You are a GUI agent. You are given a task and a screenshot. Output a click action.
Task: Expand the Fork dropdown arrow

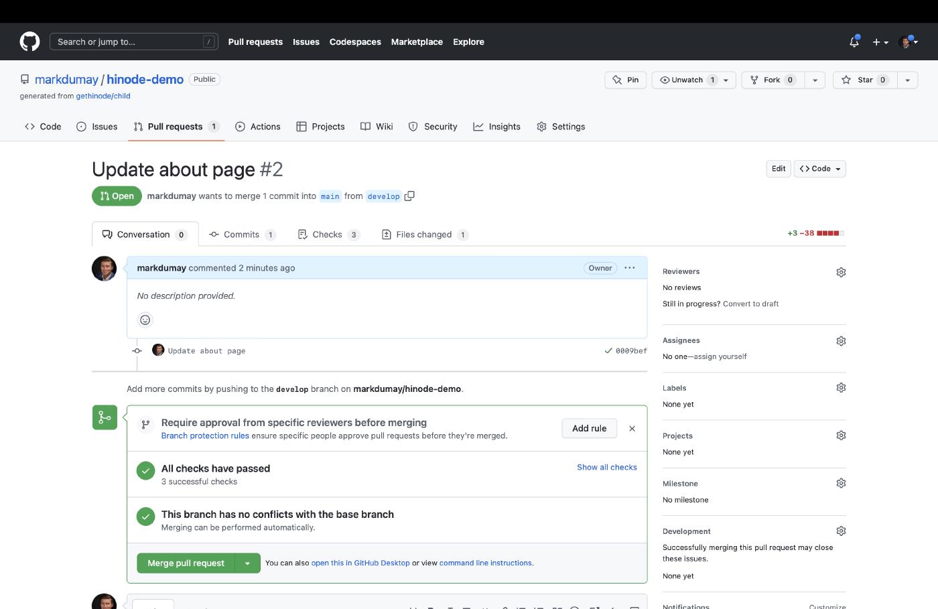pos(815,80)
